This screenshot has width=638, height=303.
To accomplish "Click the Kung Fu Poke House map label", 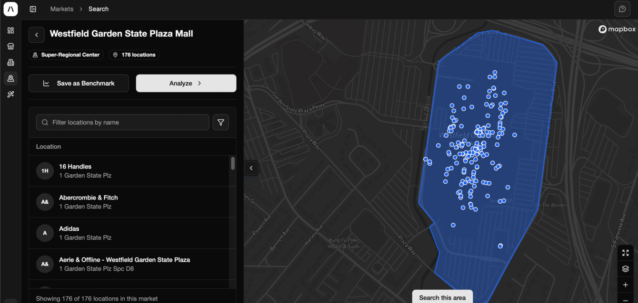I will (344, 244).
